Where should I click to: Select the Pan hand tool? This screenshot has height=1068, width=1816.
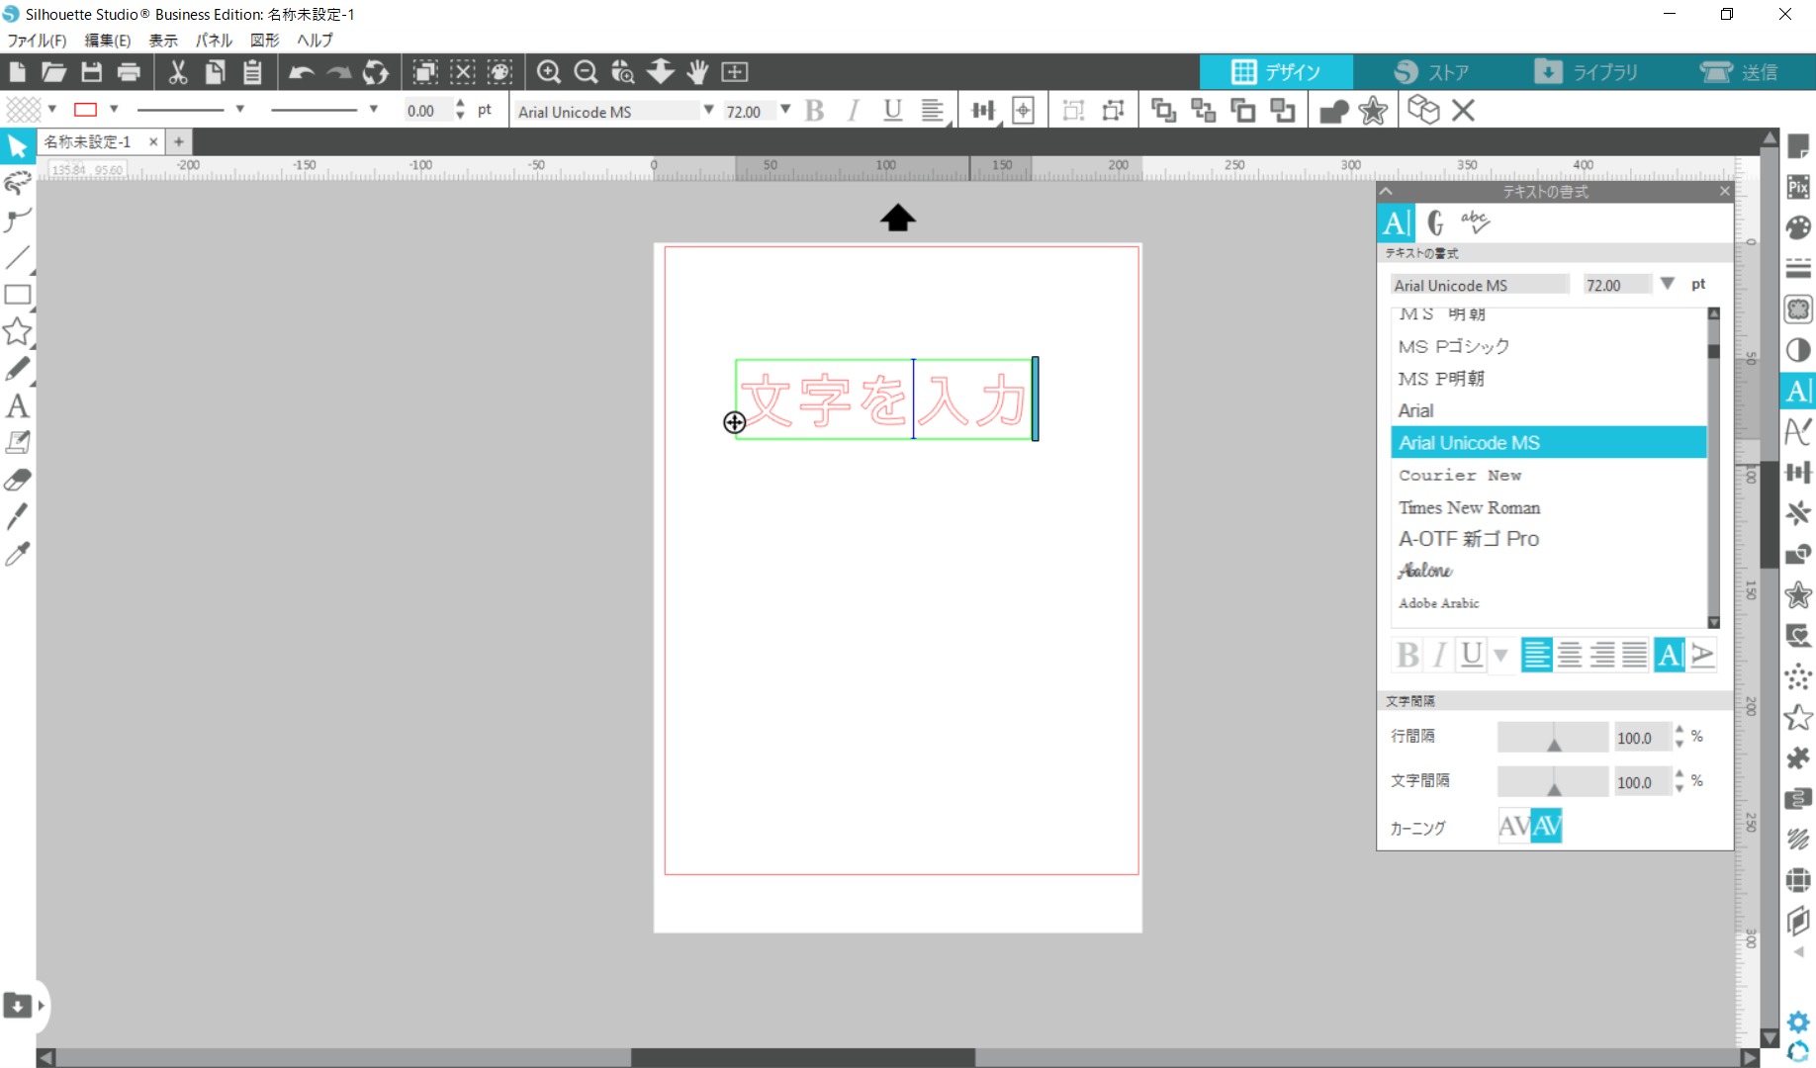698,72
